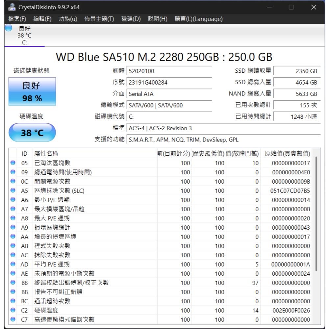This screenshot has width=329, height=329.
Task: Click the WD Blue SA510 drive model title
Action: (164, 57)
